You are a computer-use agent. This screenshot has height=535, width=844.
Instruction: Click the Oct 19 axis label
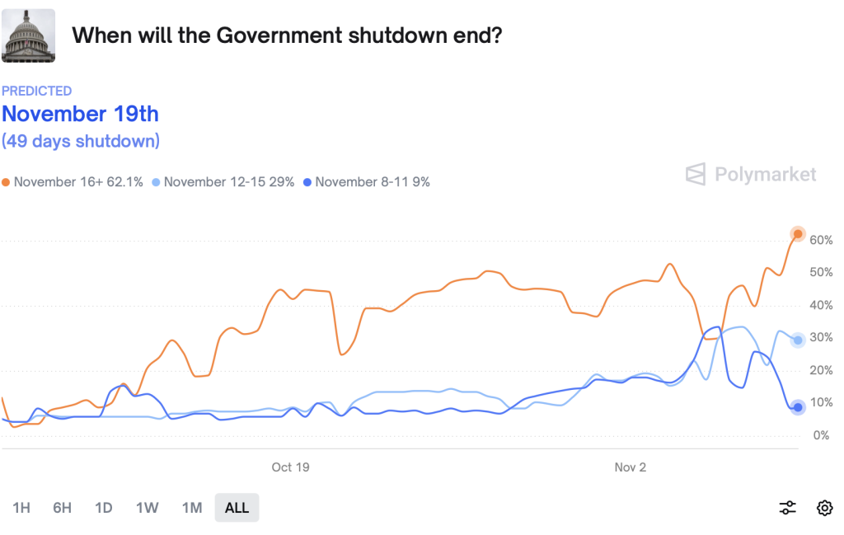tap(290, 467)
